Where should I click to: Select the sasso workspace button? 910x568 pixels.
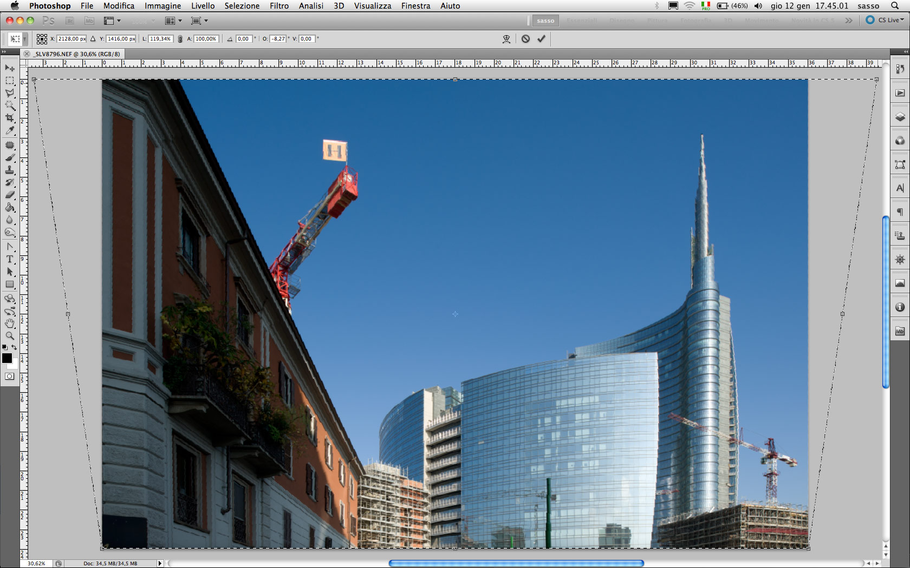545,21
